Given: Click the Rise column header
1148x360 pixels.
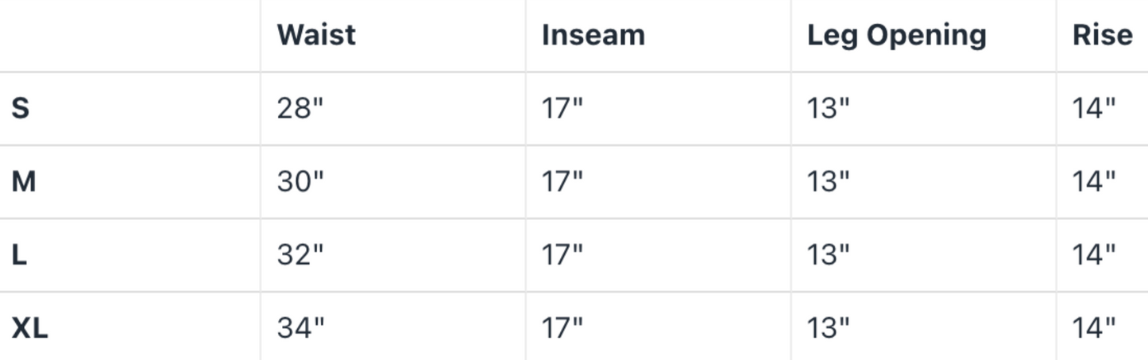Looking at the screenshot, I should point(1102,35).
